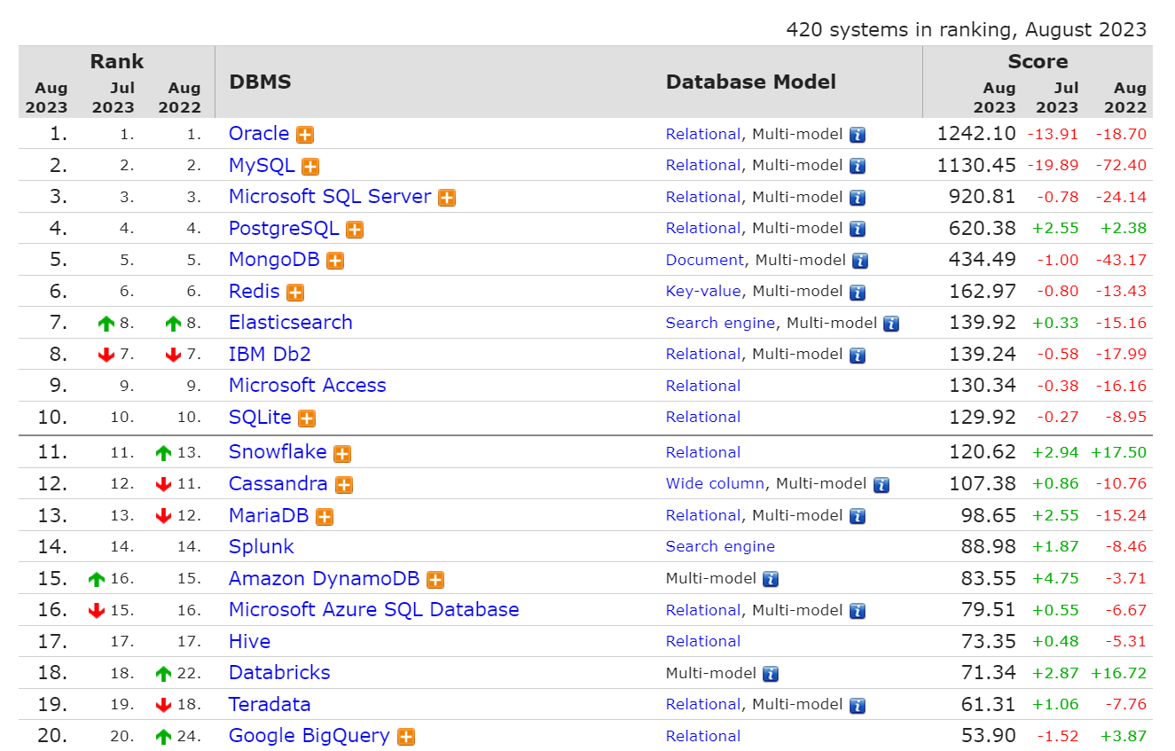Click the plus icon next to Microsoft SQL Server
Image resolution: width=1175 pixels, height=751 pixels.
447,198
